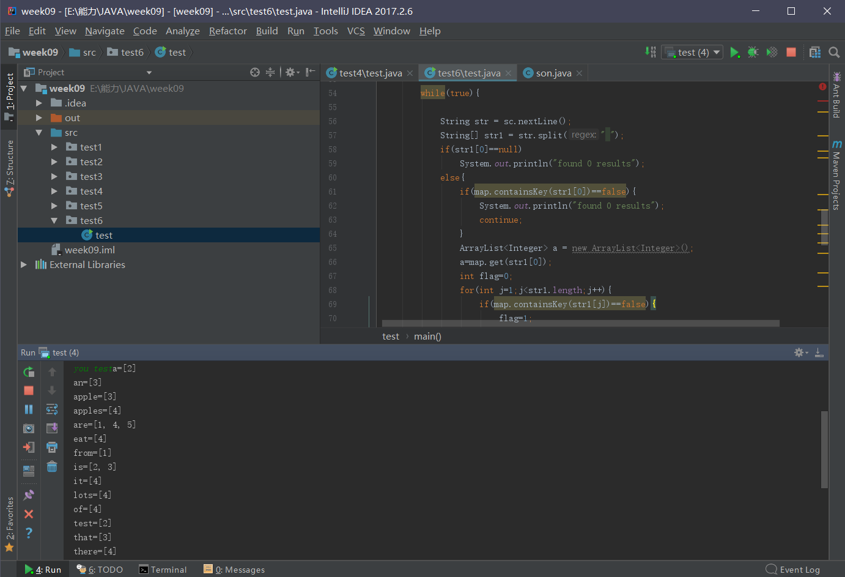Select week09.iml file in tree
Viewport: 845px width, 577px height.
90,250
